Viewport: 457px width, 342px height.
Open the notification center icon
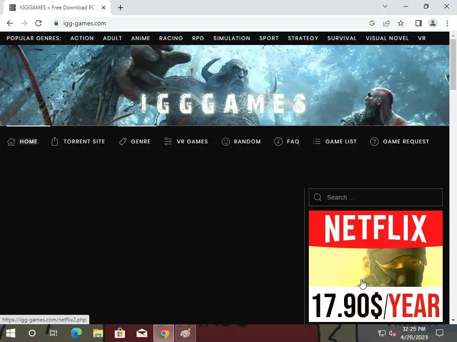[440, 333]
